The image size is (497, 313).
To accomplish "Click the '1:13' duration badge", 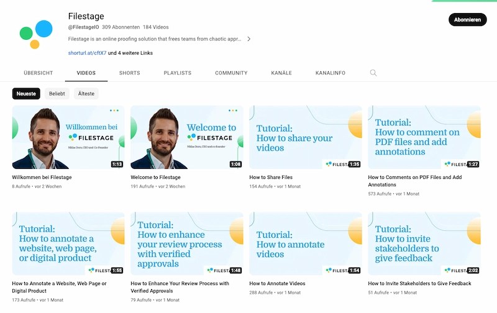I will pyautogui.click(x=117, y=164).
